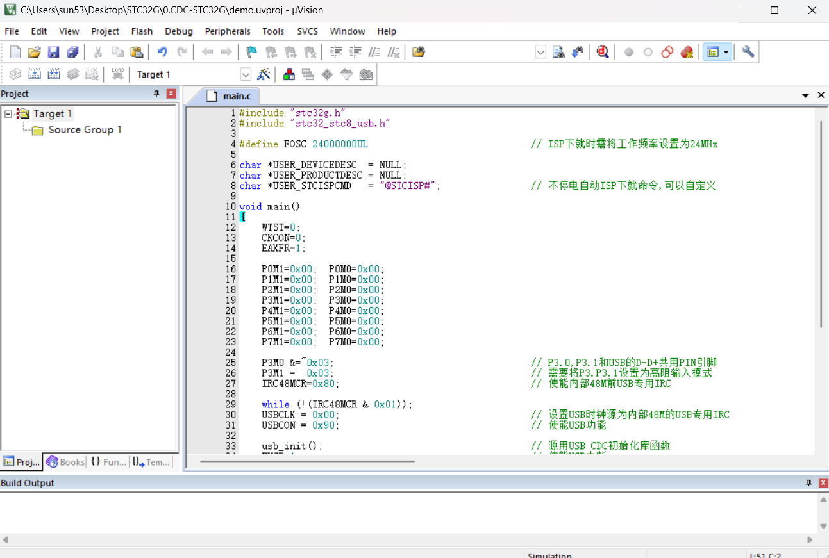829x558 pixels.
Task: Switch to the Templates tab
Action: click(x=151, y=462)
